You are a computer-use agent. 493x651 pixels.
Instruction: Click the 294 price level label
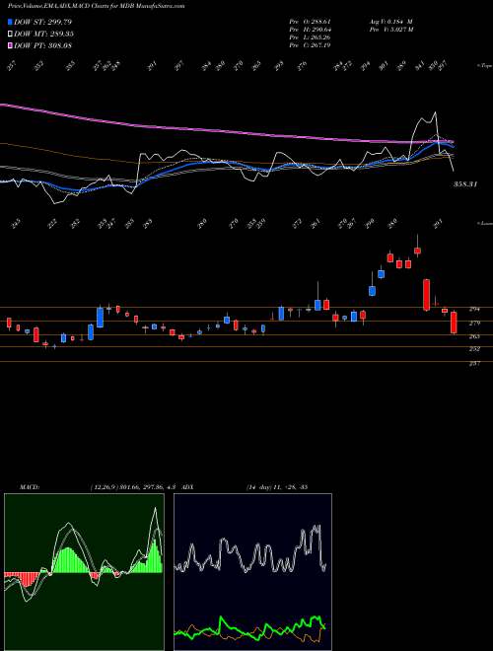(474, 309)
